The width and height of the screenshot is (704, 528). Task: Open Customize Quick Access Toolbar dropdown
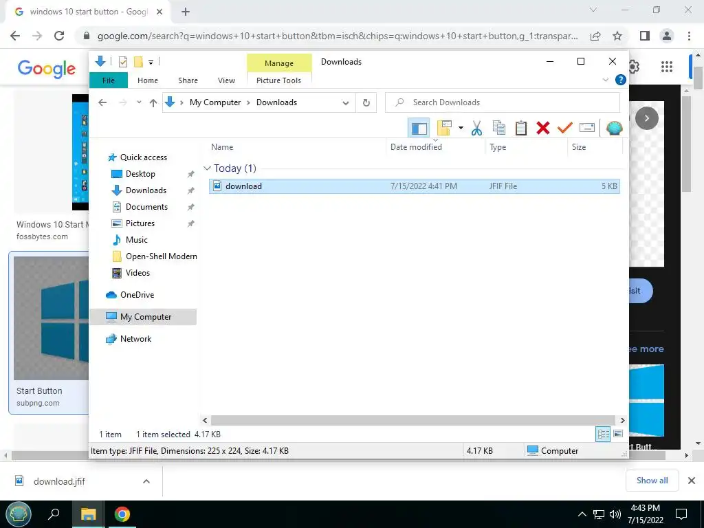[x=151, y=63]
